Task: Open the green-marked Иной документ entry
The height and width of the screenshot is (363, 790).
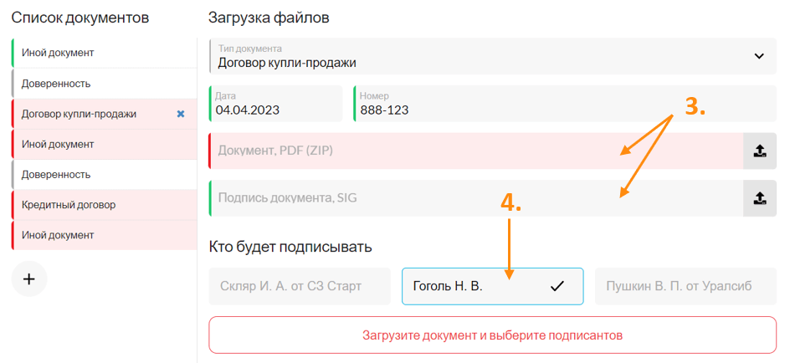Action: coord(104,53)
